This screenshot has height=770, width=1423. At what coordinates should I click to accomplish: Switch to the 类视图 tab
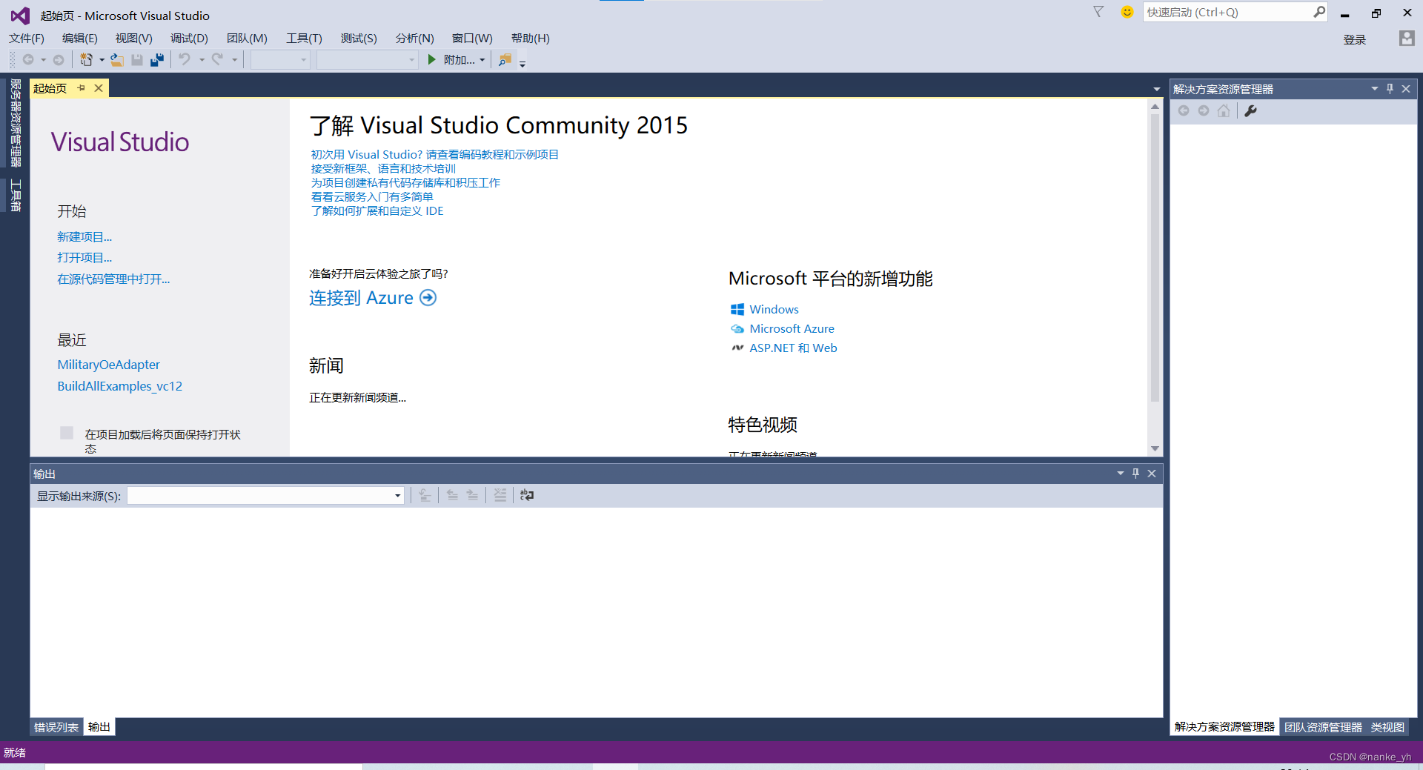coord(1387,727)
